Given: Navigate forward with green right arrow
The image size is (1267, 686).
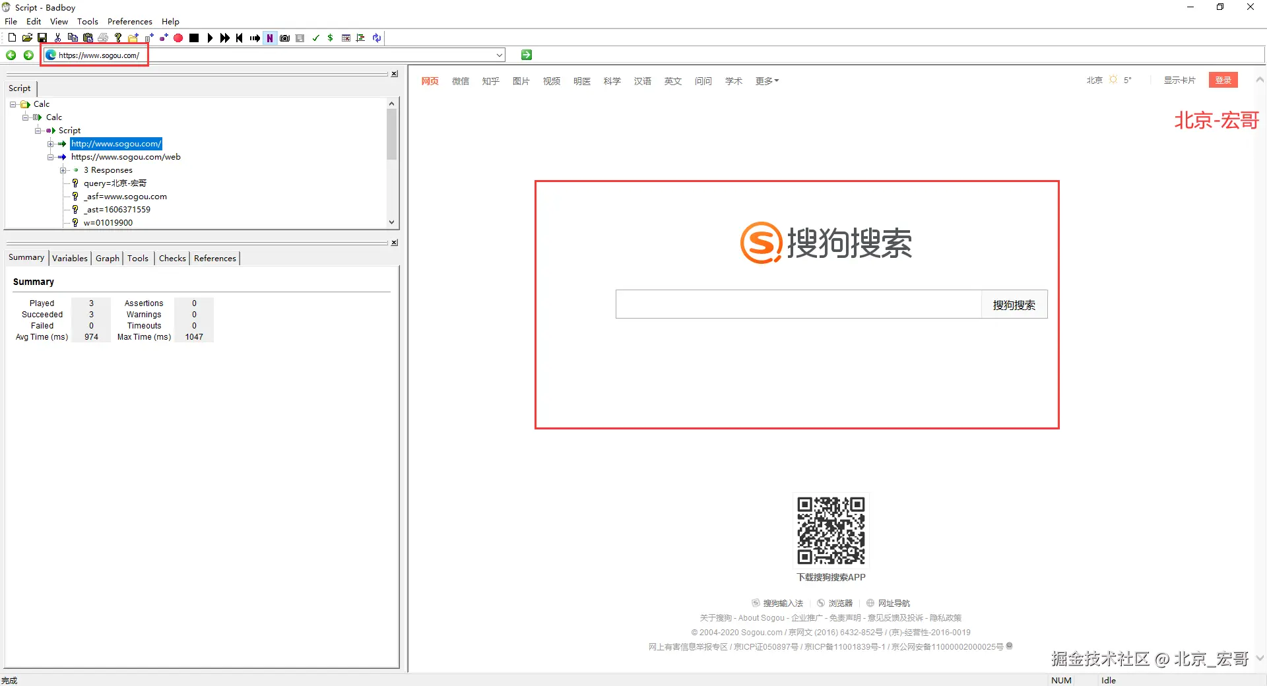Looking at the screenshot, I should [28, 55].
